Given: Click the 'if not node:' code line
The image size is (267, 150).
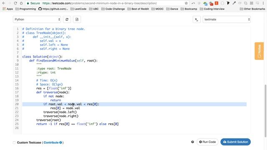Looking at the screenshot, I should [54, 96].
